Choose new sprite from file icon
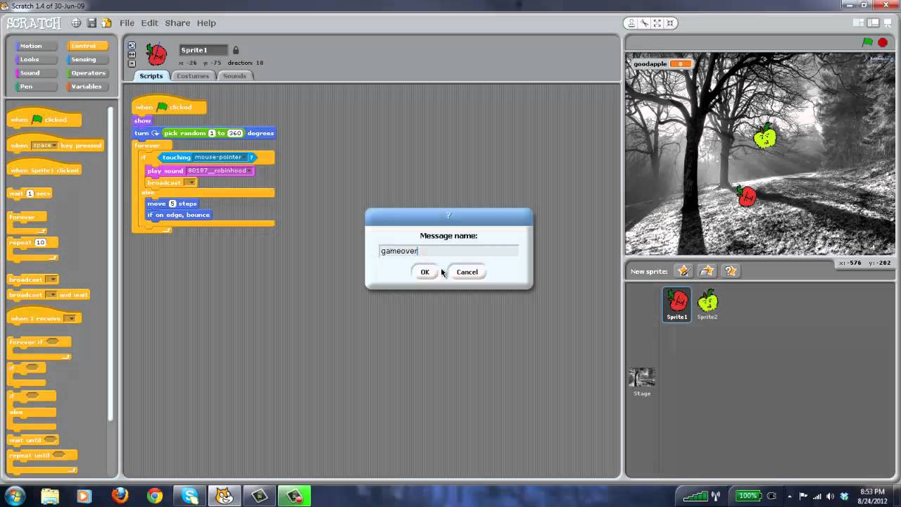This screenshot has width=901, height=507. pyautogui.click(x=707, y=271)
